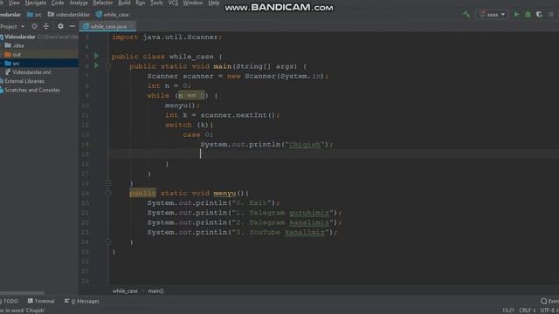Click the Event Log icon in status bar
Image resolution: width=559 pixels, height=314 pixels.
tap(543, 301)
